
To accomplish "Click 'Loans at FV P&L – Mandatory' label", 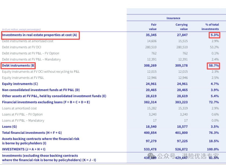I will click(23, 120).
